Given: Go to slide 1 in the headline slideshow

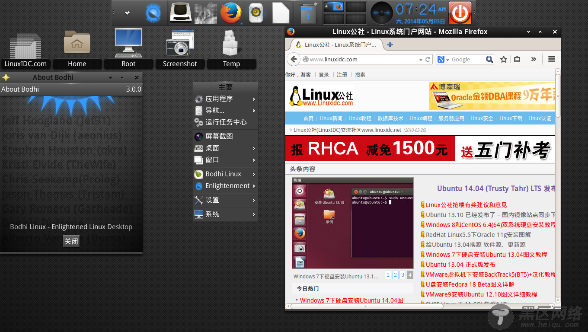Looking at the screenshot, I should [x=388, y=275].
